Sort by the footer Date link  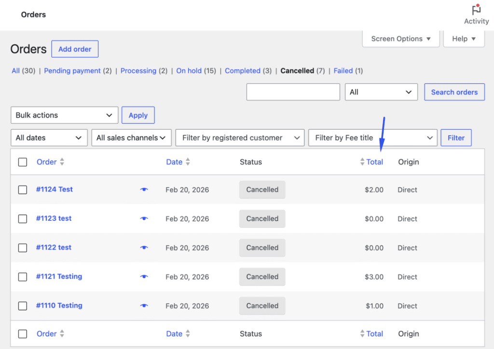tap(174, 334)
